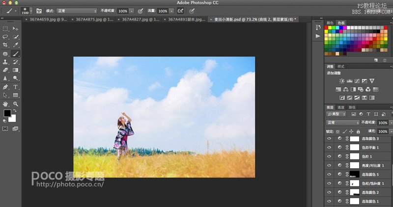Select the Rectangle shape tool
393x207 pixels.
click(16, 95)
